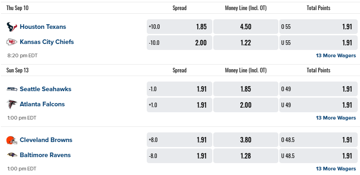Viewport: 360px width, 175px height.
Task: Select Falcons +1.0 spread odds
Action: click(x=179, y=105)
